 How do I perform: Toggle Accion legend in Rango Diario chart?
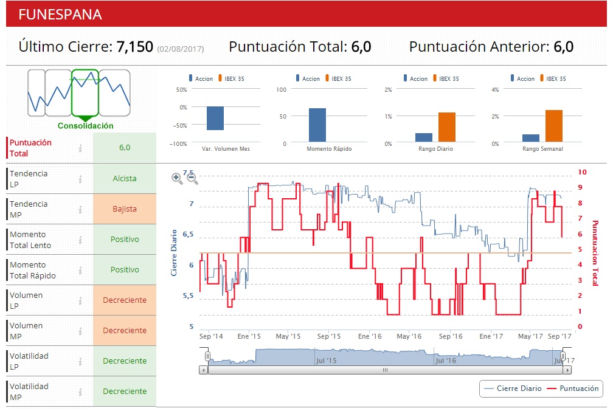[x=415, y=78]
